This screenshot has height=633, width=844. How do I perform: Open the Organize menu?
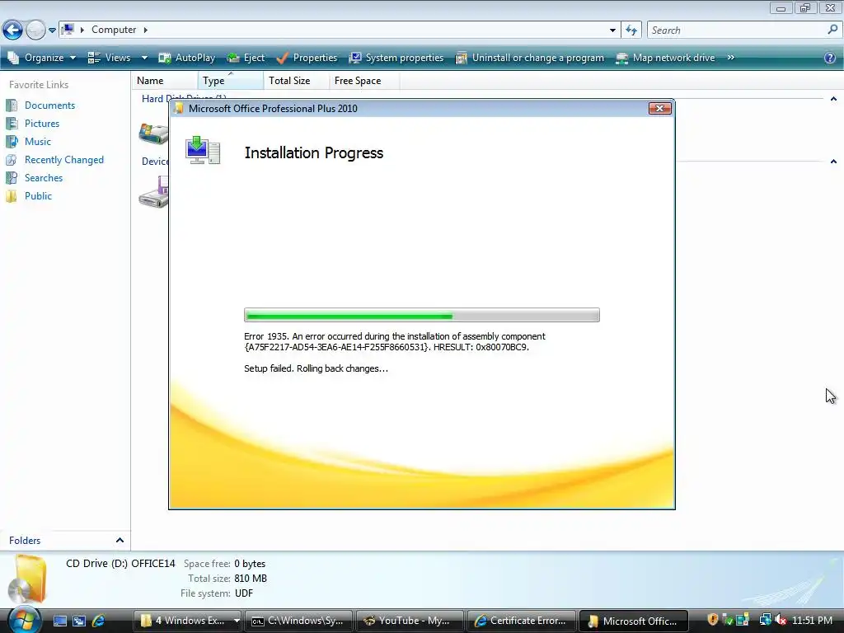(x=42, y=58)
